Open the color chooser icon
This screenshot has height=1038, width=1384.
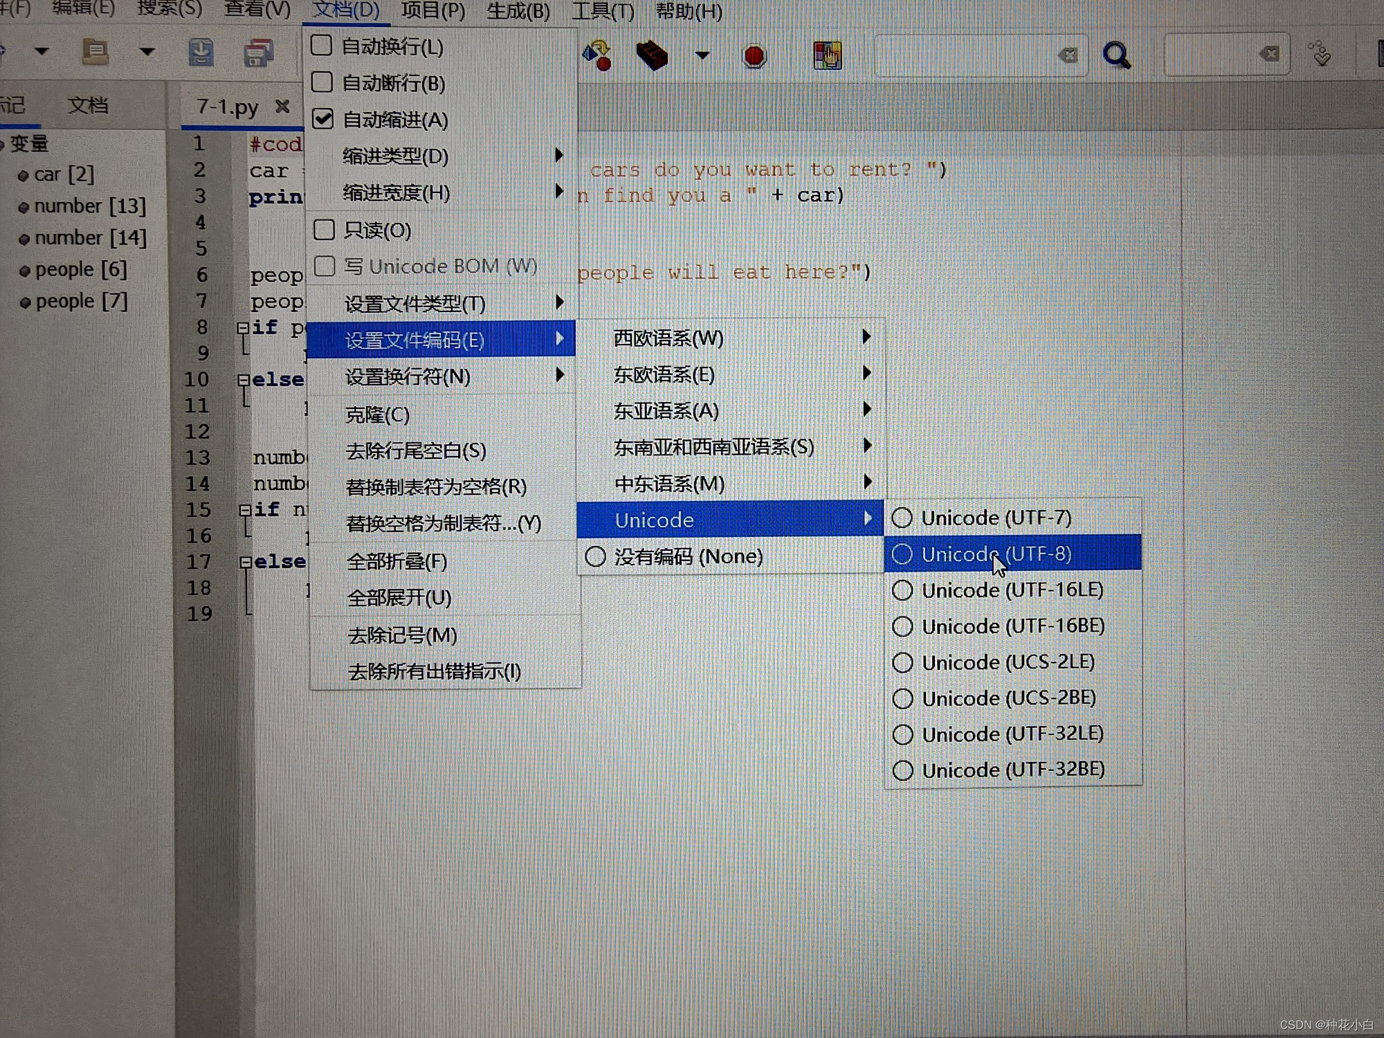[828, 55]
